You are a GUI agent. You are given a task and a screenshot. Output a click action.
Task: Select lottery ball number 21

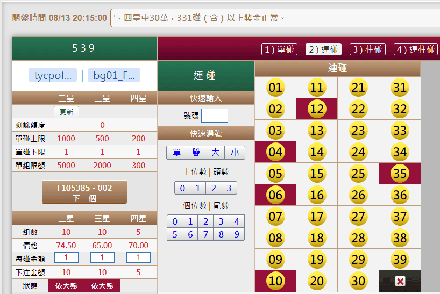point(358,88)
